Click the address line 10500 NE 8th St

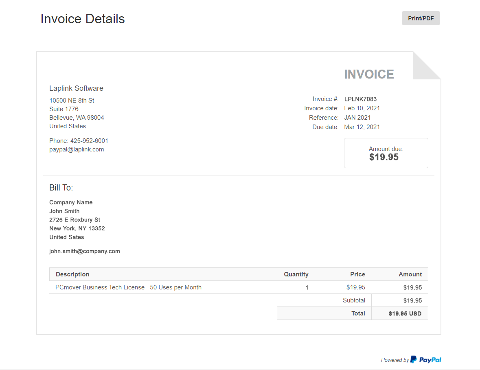[72, 101]
